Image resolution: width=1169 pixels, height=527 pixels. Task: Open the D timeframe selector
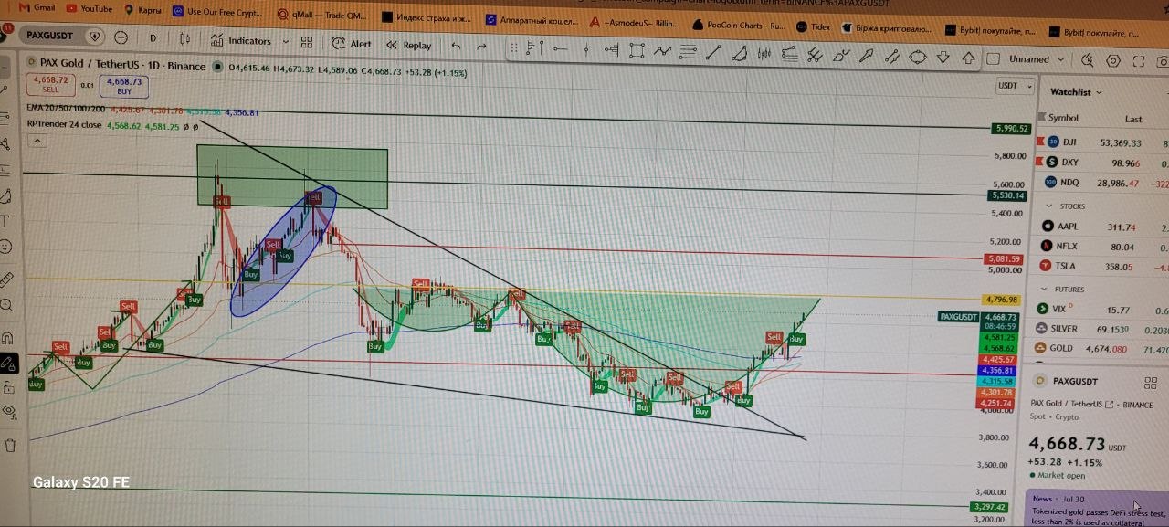[x=153, y=38]
